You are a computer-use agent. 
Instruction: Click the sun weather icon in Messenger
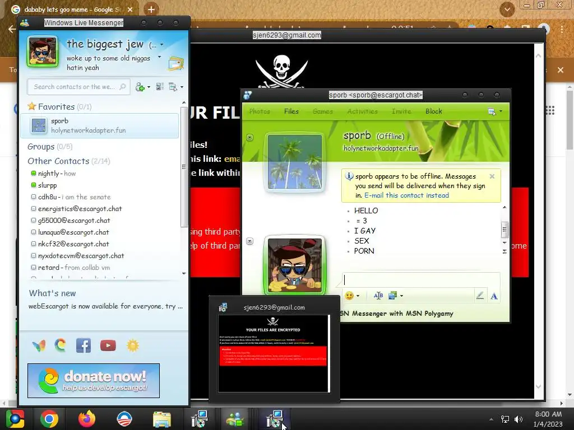(133, 345)
